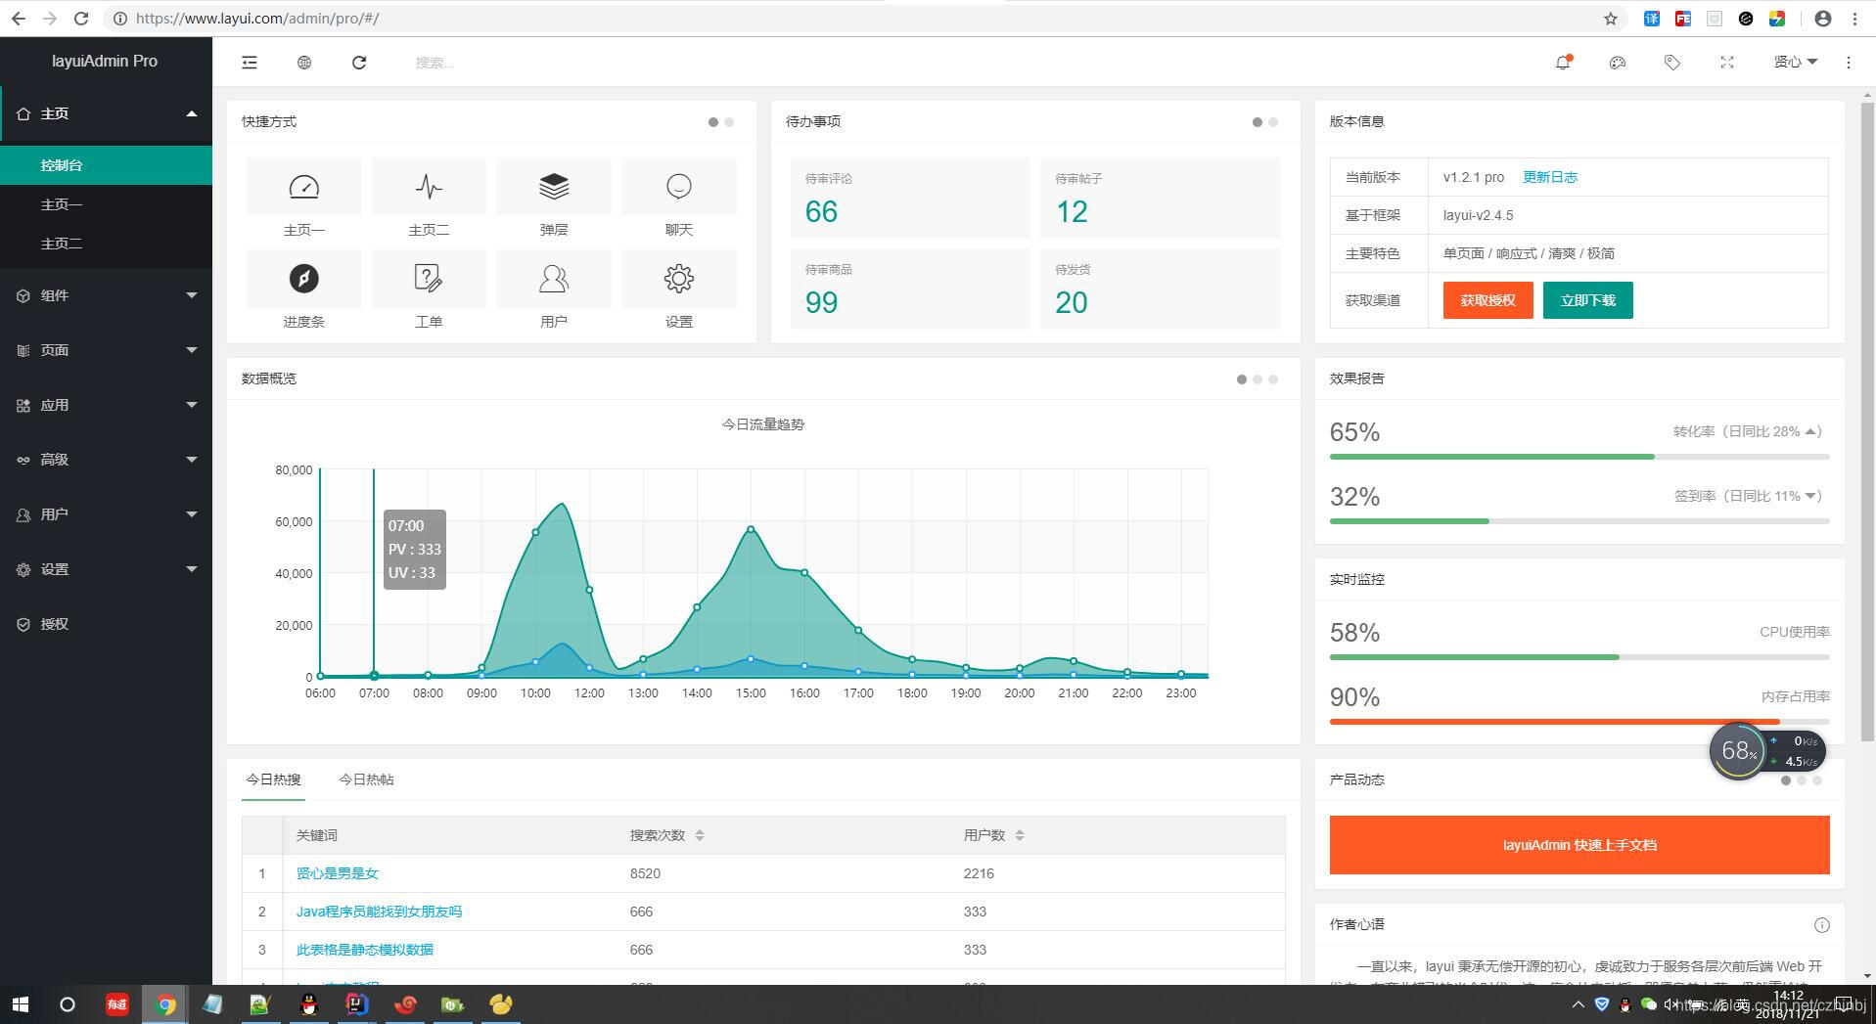This screenshot has width=1876, height=1024.
Task: Open the 设置 gear shortcut icon
Action: [x=679, y=279]
